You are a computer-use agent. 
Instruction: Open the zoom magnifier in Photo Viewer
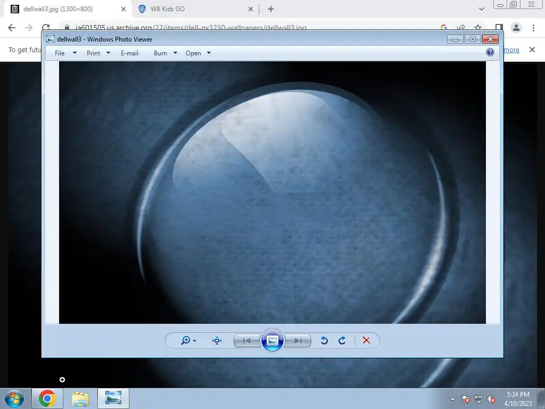click(x=186, y=340)
